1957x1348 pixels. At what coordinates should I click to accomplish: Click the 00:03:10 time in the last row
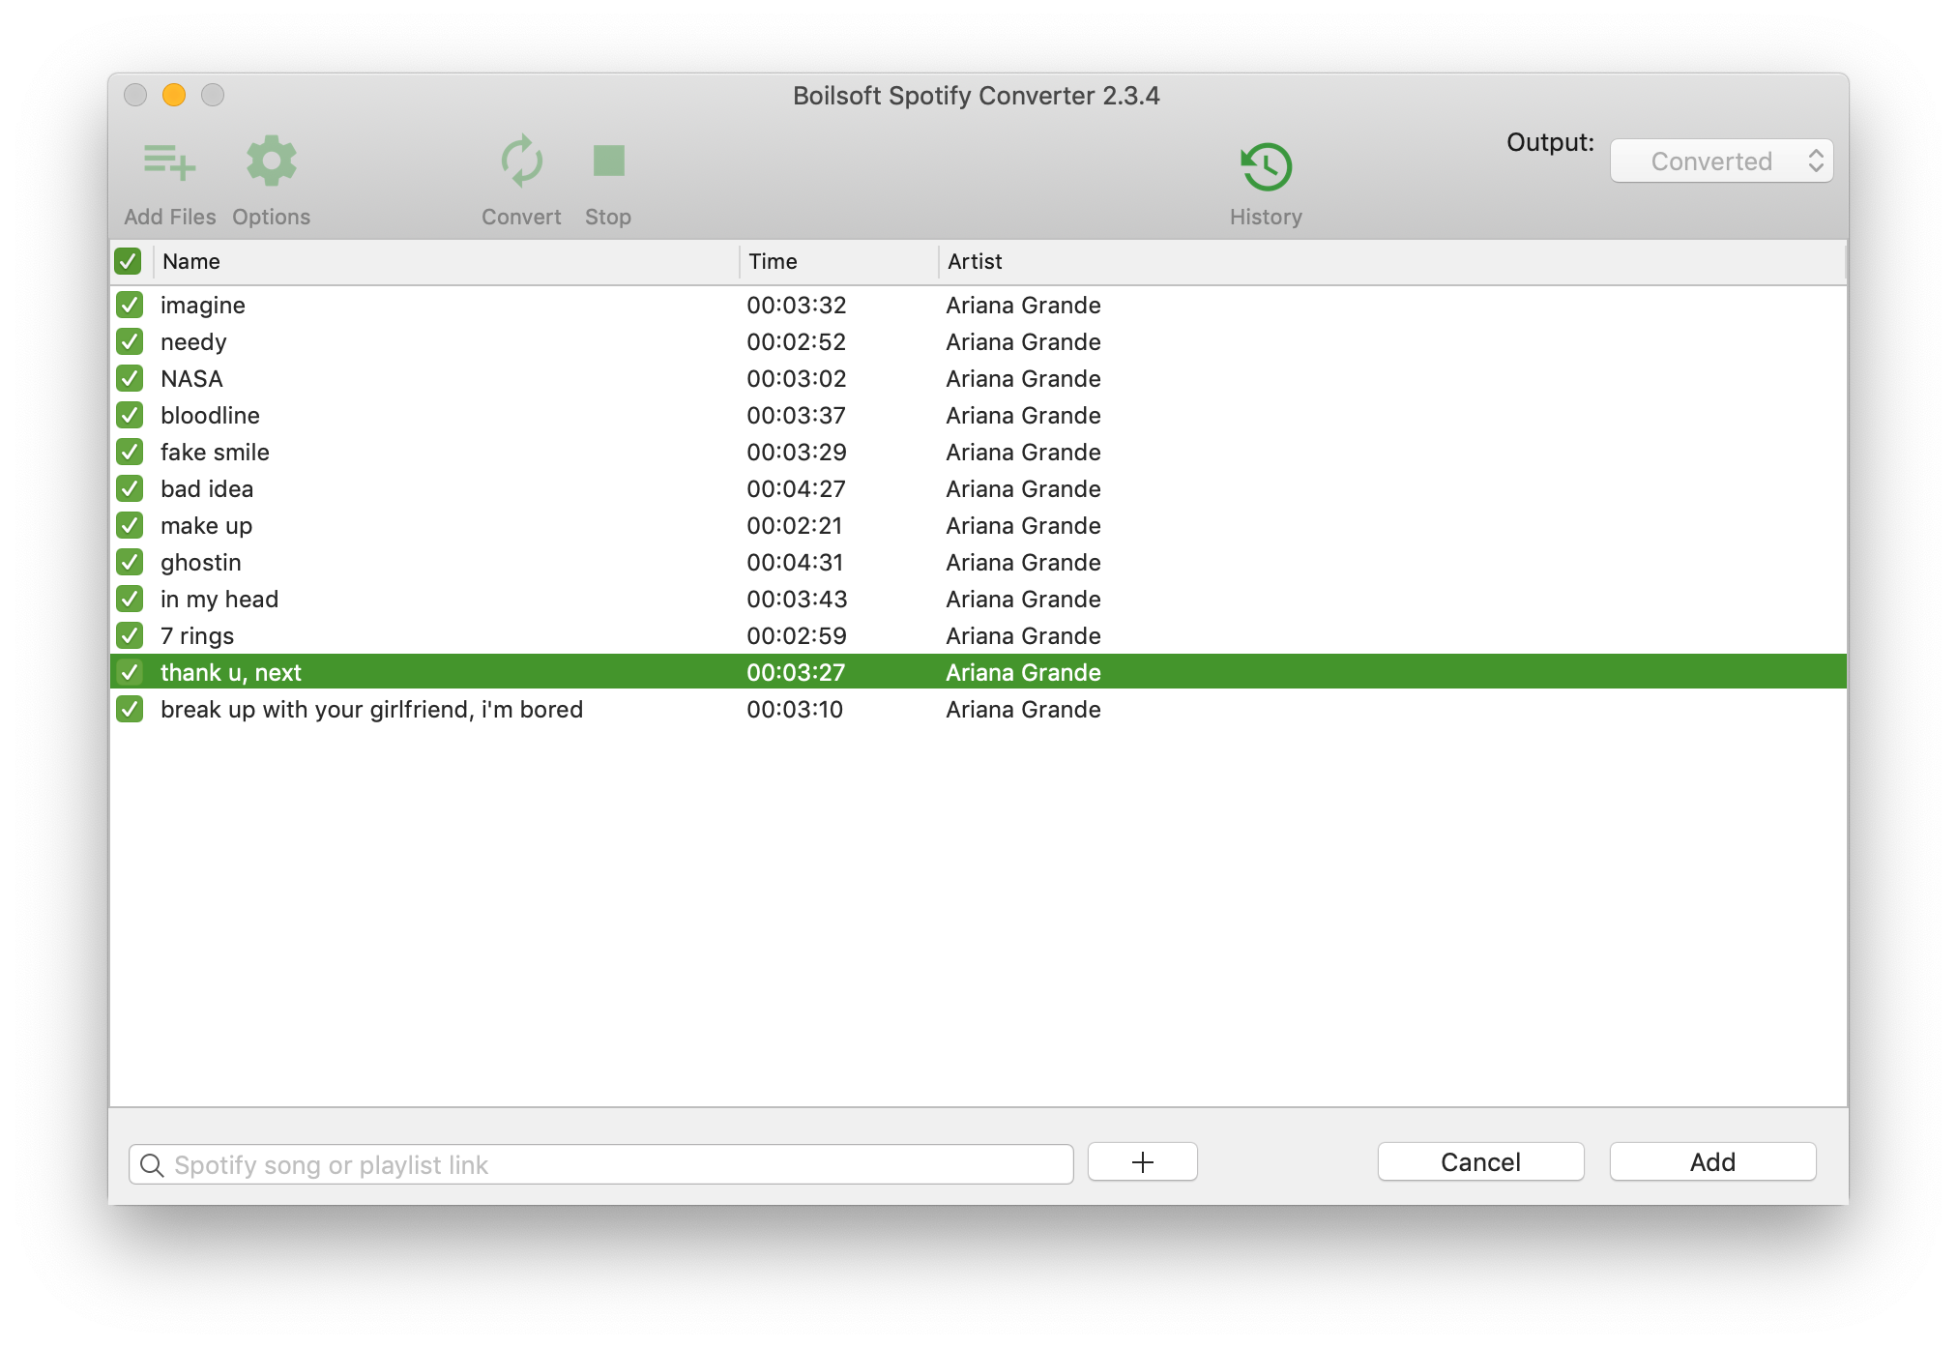795,709
